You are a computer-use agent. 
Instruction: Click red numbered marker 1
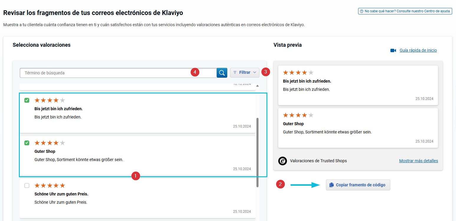tap(135, 176)
